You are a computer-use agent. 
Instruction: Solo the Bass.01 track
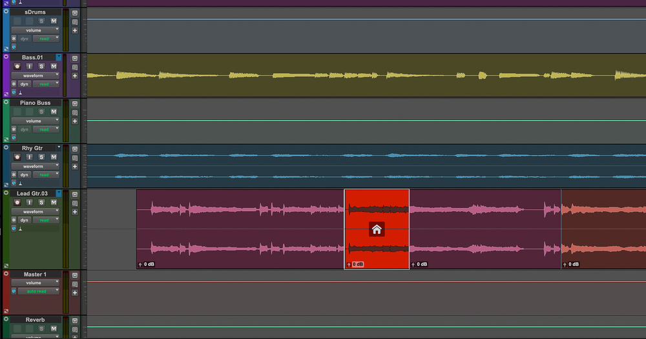click(41, 67)
